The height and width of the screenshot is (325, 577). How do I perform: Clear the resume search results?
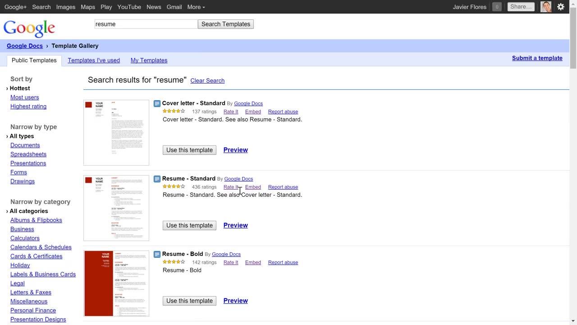click(207, 81)
